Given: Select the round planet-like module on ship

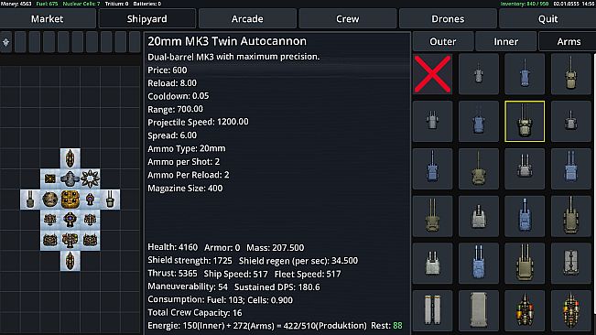Looking at the screenshot, I should 49,199.
